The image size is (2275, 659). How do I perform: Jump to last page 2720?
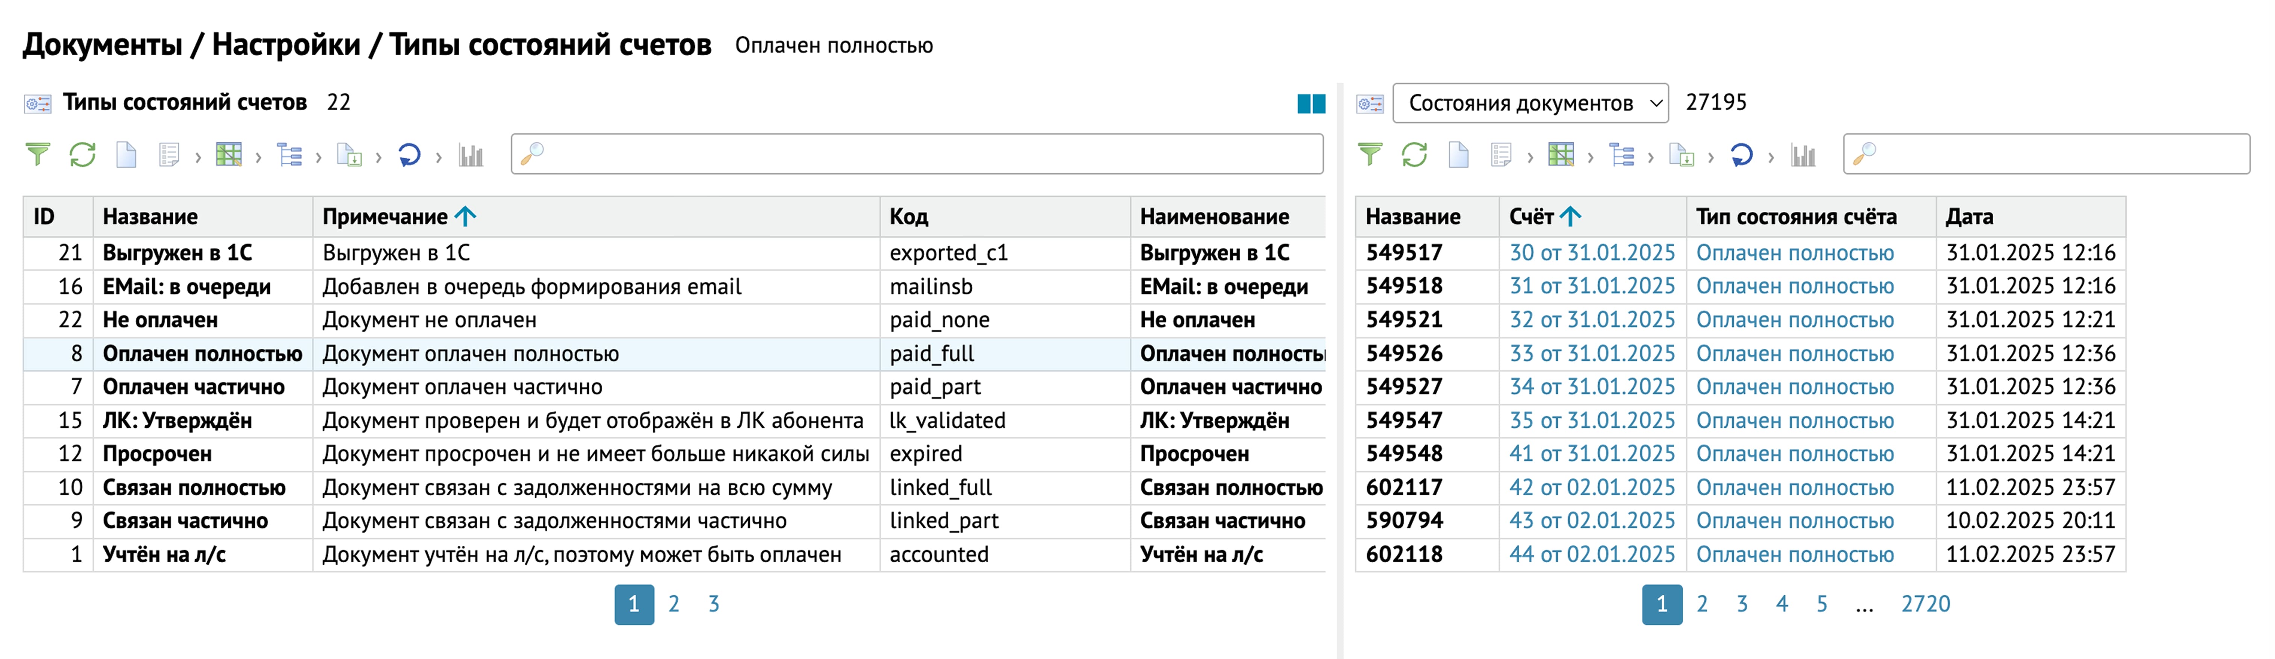1925,604
